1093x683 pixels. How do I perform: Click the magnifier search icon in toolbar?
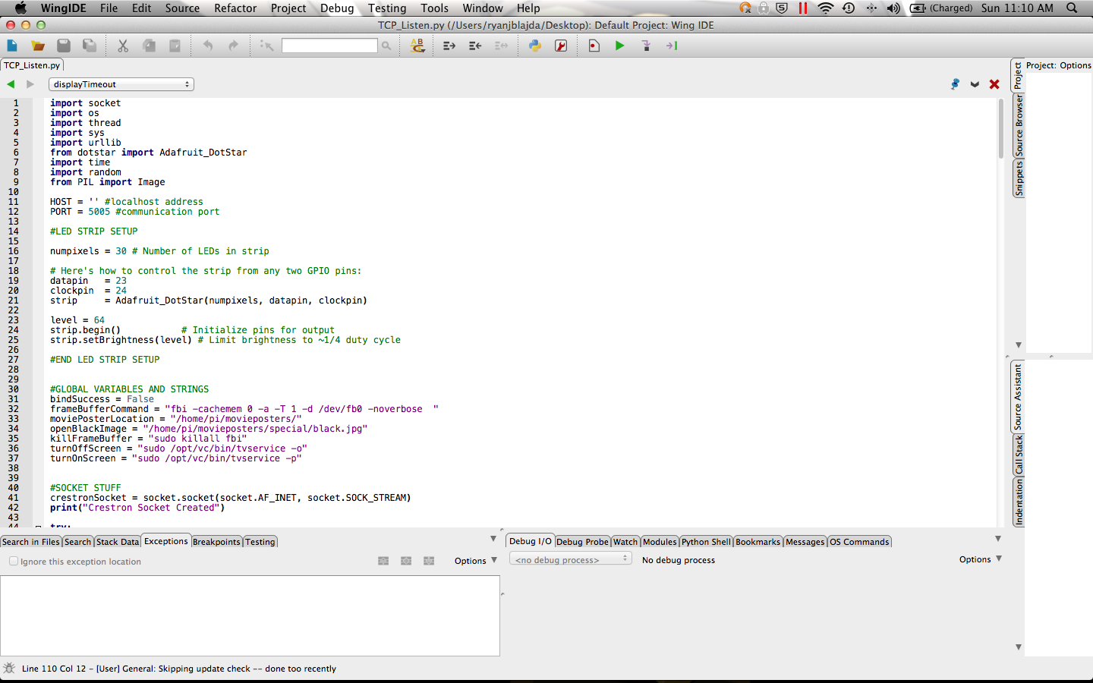click(386, 46)
